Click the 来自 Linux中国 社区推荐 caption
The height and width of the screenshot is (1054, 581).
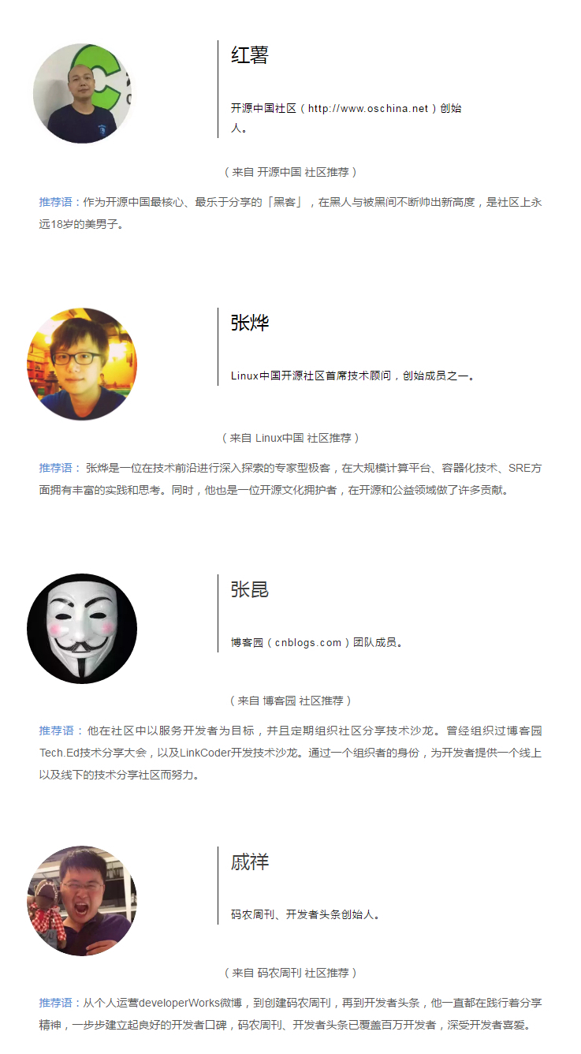click(x=290, y=438)
